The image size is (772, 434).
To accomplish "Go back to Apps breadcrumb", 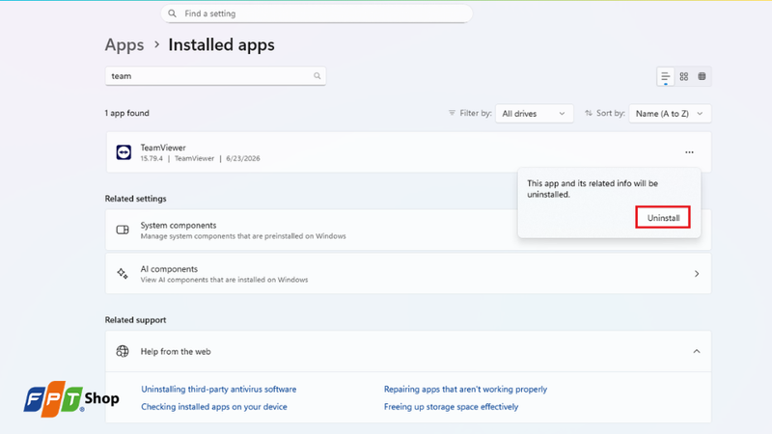I will point(124,45).
